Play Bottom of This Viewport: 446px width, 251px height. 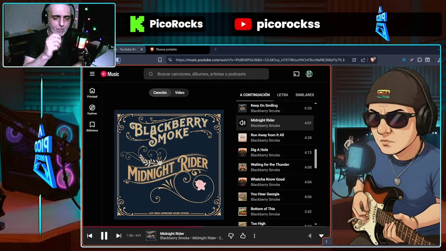point(275,211)
